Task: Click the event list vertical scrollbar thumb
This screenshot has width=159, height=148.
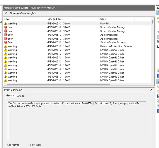Action: [153, 22]
